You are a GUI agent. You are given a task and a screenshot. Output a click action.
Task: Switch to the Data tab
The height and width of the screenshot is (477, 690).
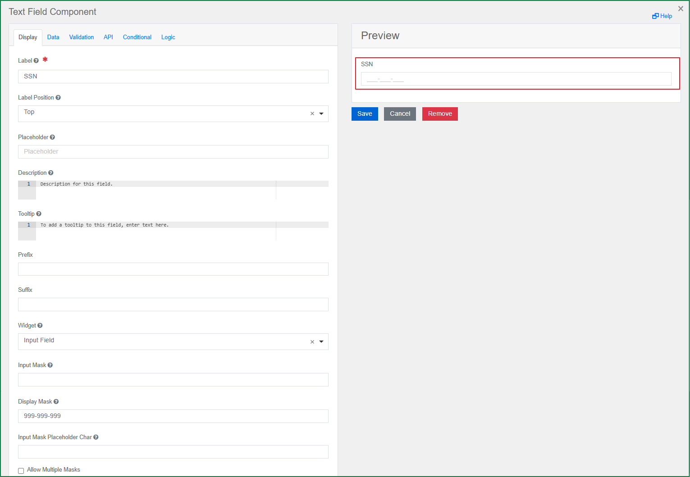pos(53,37)
